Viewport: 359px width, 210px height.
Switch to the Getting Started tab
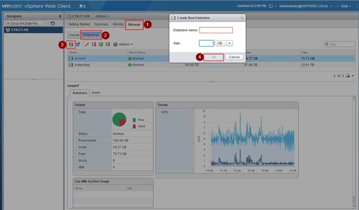[79, 25]
